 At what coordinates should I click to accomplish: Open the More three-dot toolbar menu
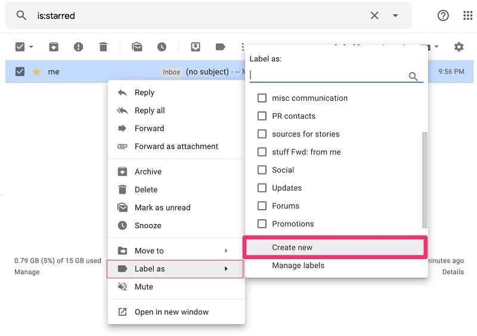(x=243, y=47)
